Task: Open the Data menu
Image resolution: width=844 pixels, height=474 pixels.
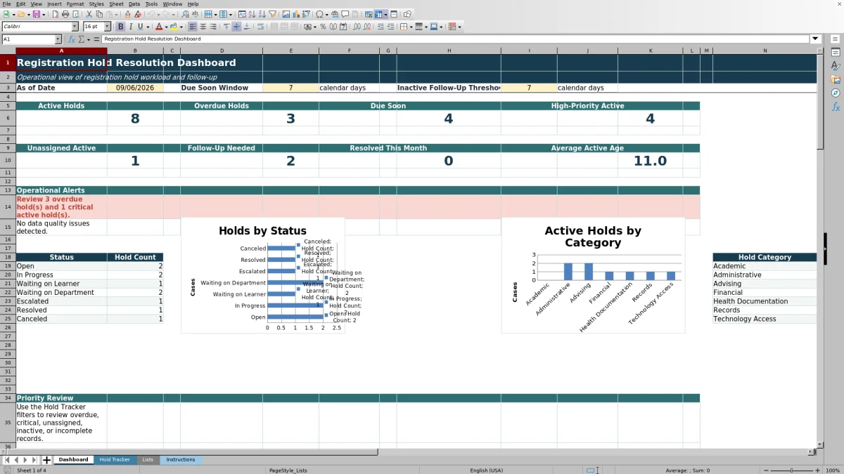Action: pyautogui.click(x=134, y=4)
